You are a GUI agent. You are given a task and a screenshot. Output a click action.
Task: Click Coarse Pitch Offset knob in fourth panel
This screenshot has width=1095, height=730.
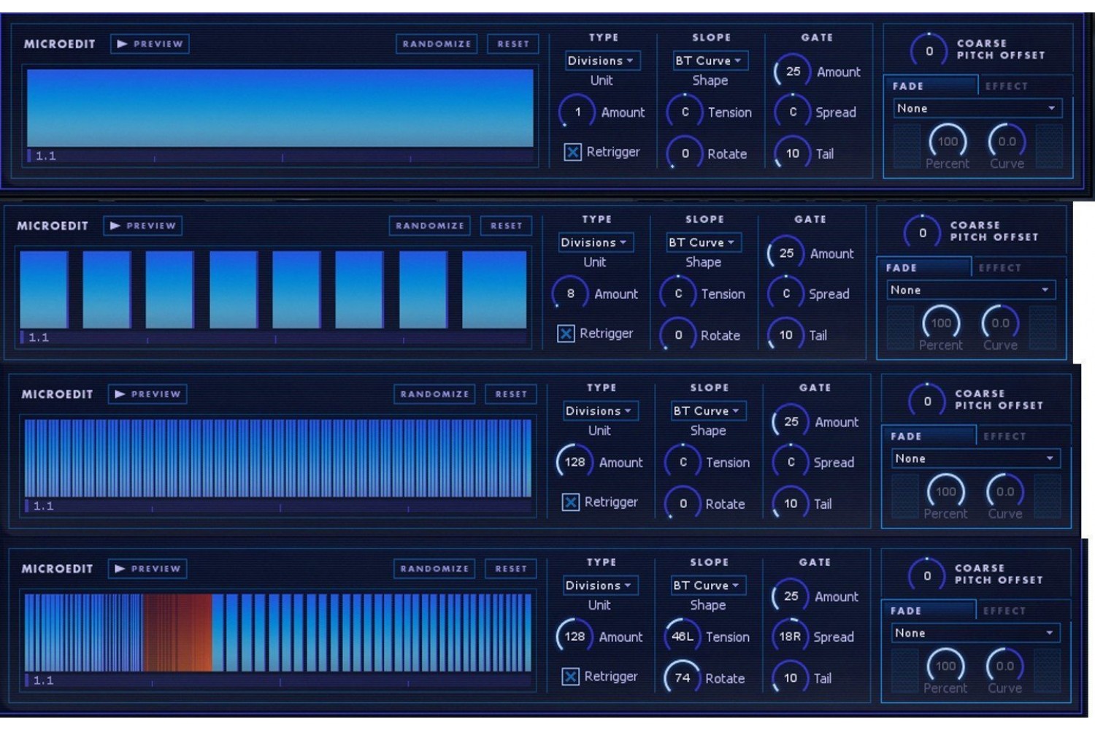click(926, 576)
